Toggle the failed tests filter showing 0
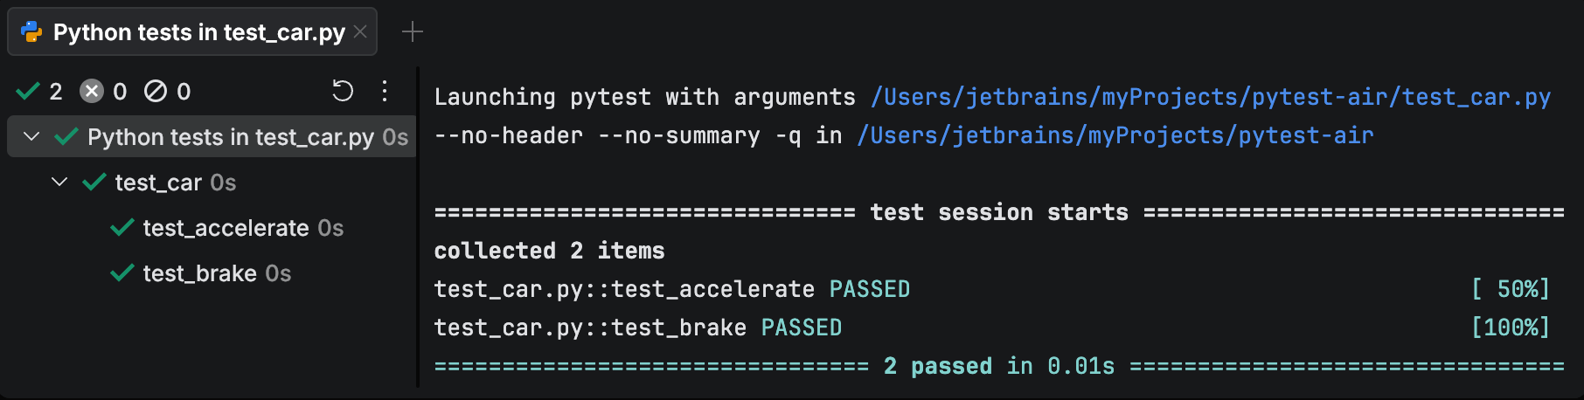The height and width of the screenshot is (400, 1584). [x=103, y=91]
